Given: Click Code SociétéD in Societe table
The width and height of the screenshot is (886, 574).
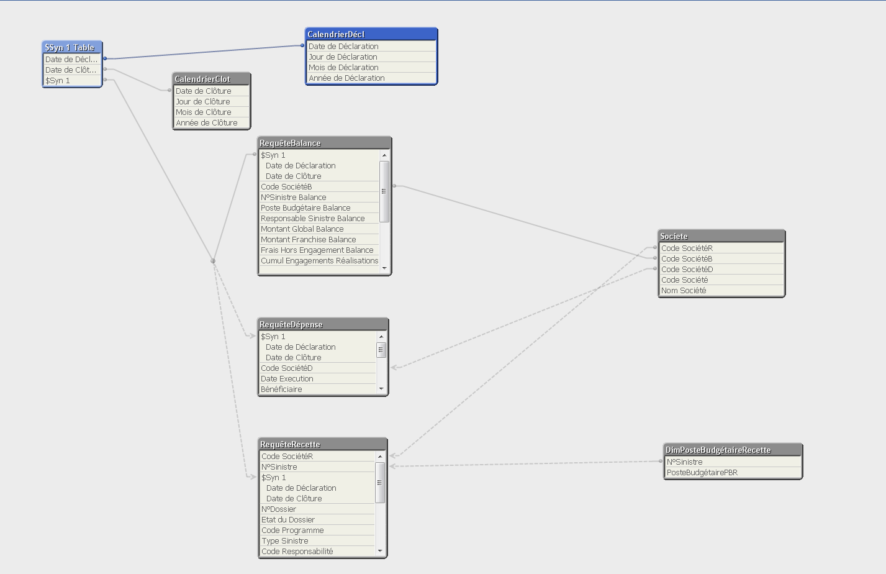Looking at the screenshot, I should point(721,269).
